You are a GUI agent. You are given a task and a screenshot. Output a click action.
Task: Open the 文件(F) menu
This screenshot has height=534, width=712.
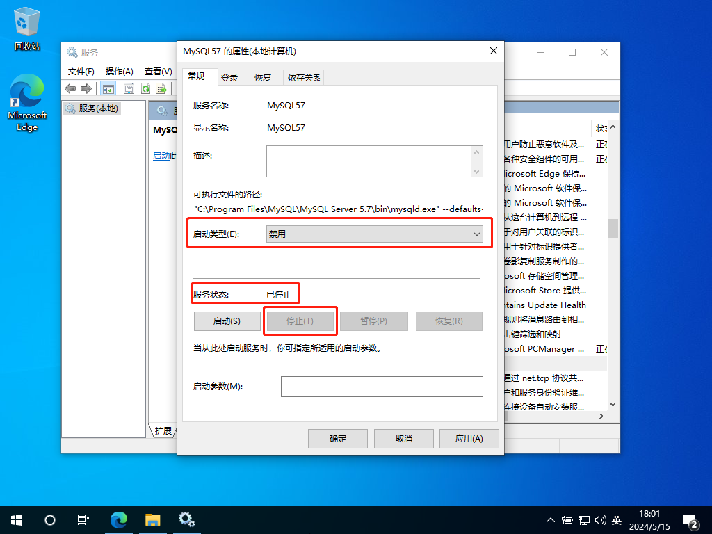pyautogui.click(x=81, y=72)
